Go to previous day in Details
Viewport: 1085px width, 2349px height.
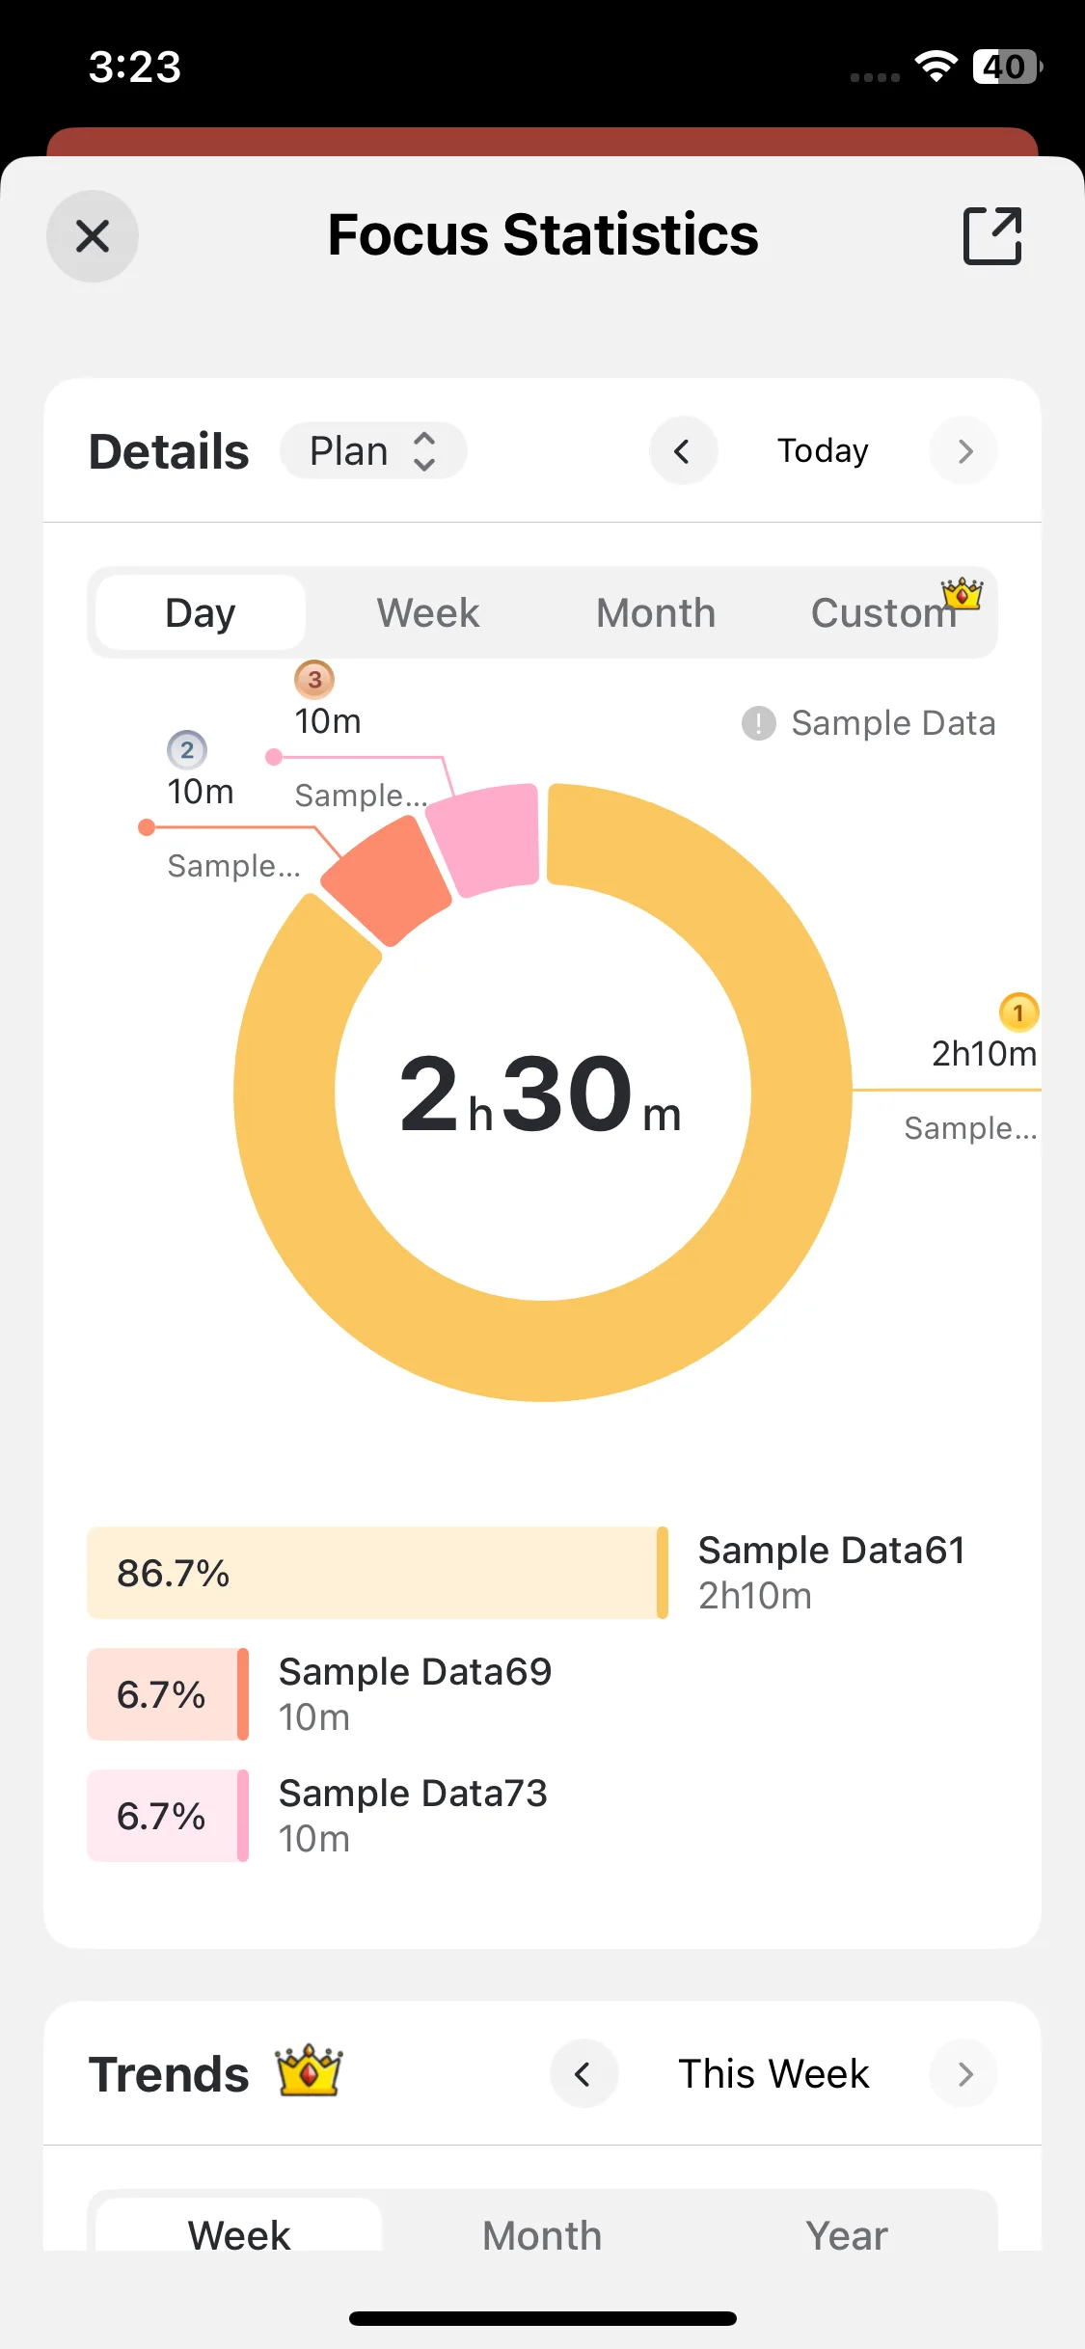pyautogui.click(x=683, y=451)
